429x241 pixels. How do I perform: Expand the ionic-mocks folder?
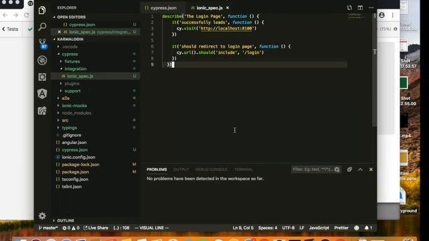click(x=74, y=106)
